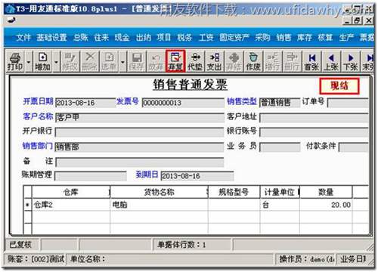Screen dimensions: 378x272
Task: Click the 保存 save icon
Action: (137, 61)
